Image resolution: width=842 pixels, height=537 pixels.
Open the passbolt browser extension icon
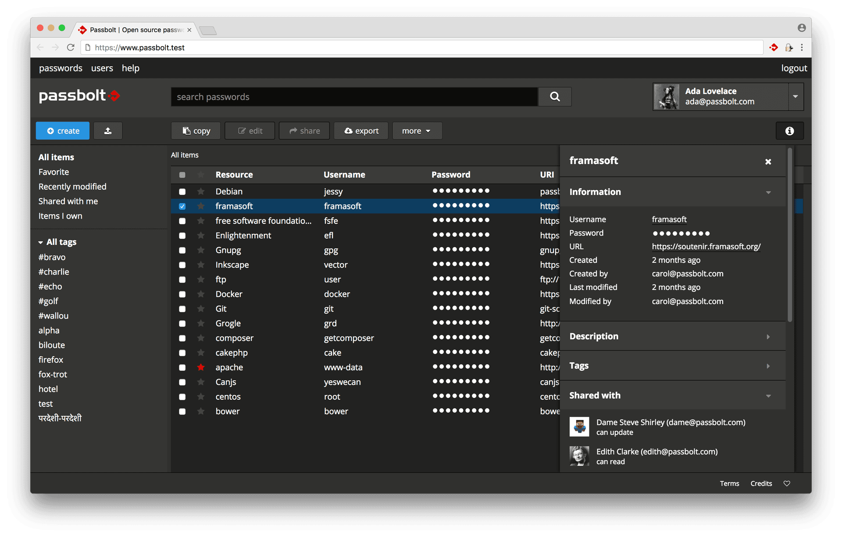774,47
